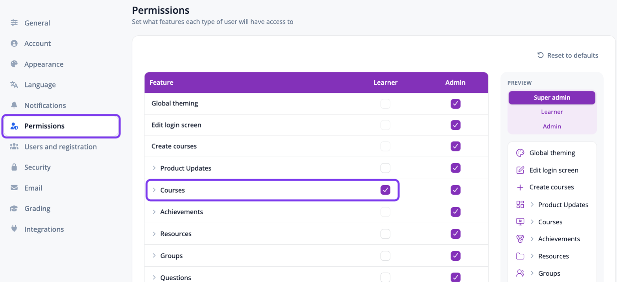Enable Learner checkbox for Global theming
Screen dimensions: 617x282
385,104
